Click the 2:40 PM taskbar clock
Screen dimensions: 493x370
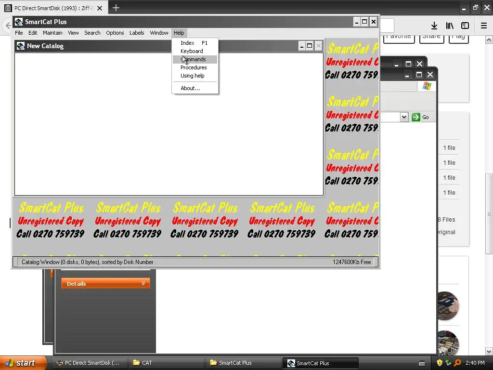(x=475, y=363)
